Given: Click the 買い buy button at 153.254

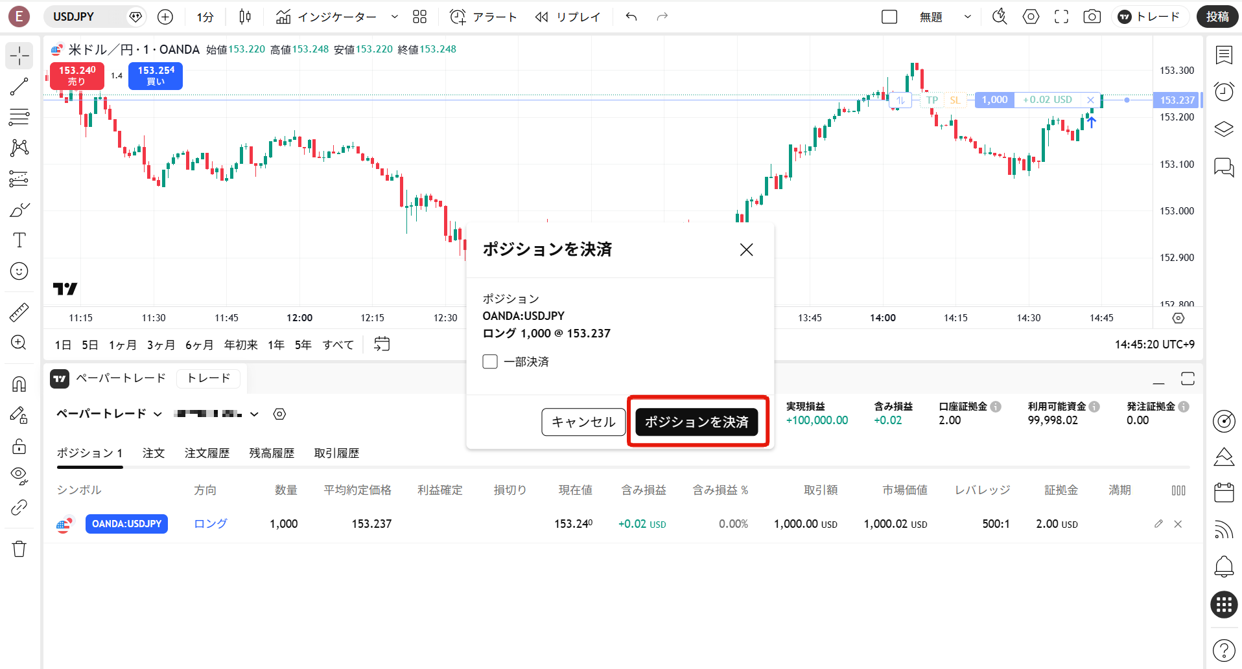Looking at the screenshot, I should point(155,76).
